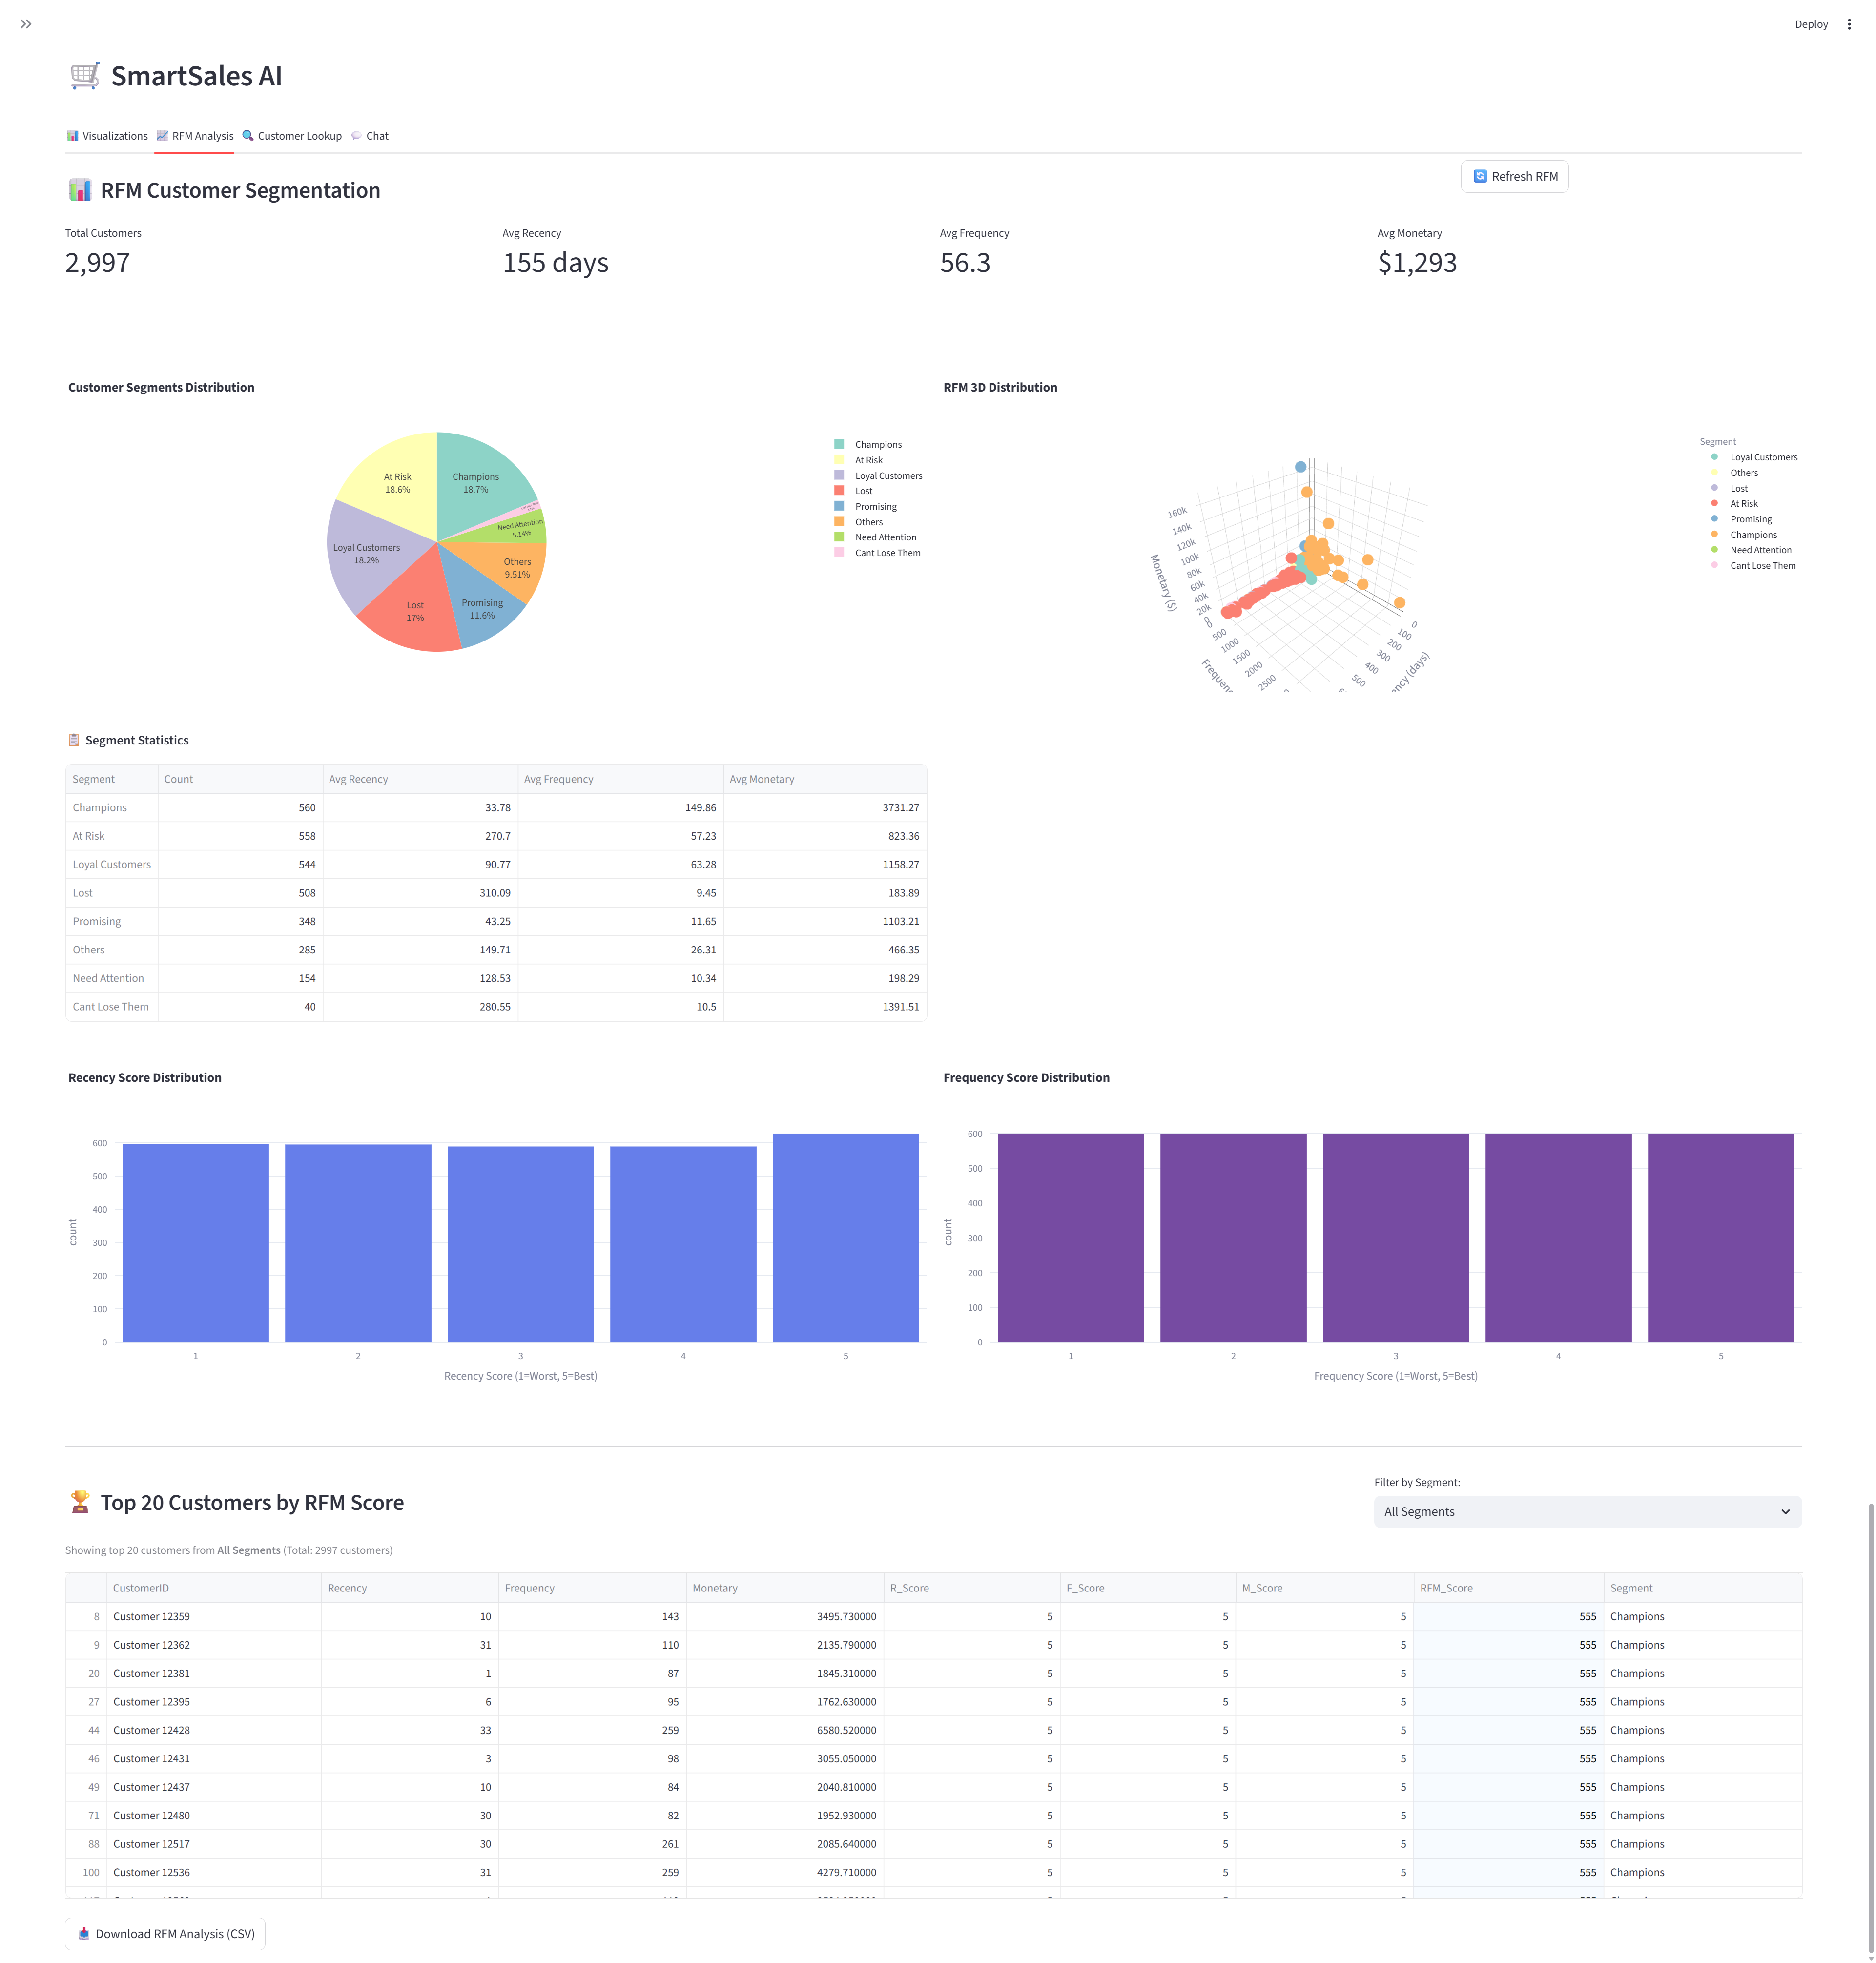1876x1963 pixels.
Task: Click the download icon in the CSV button
Action: [x=84, y=1933]
